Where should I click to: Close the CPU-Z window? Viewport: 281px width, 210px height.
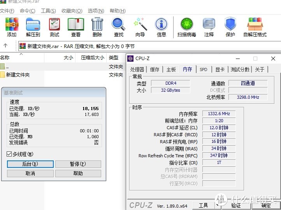click(273, 59)
